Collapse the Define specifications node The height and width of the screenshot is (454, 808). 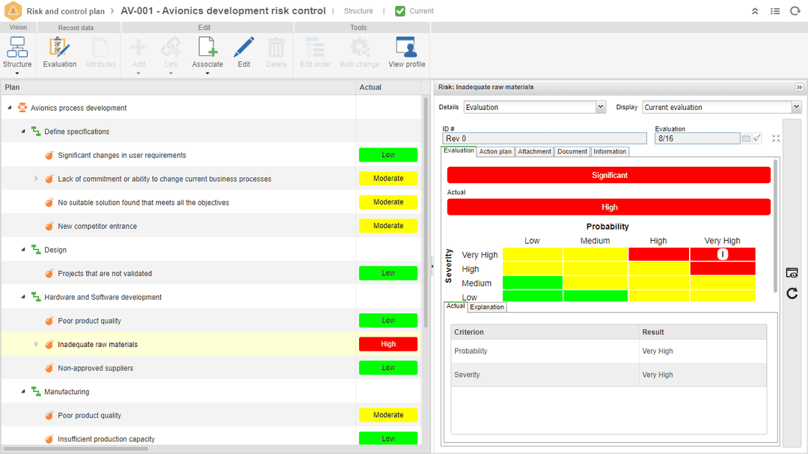click(x=22, y=132)
